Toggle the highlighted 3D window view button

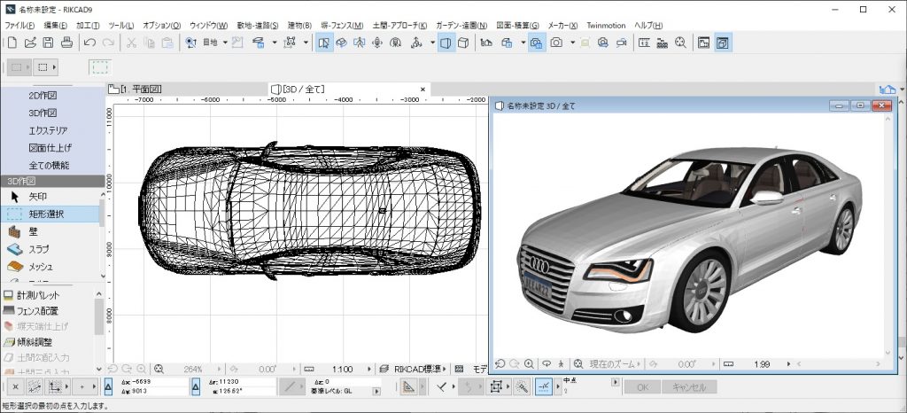(x=722, y=43)
